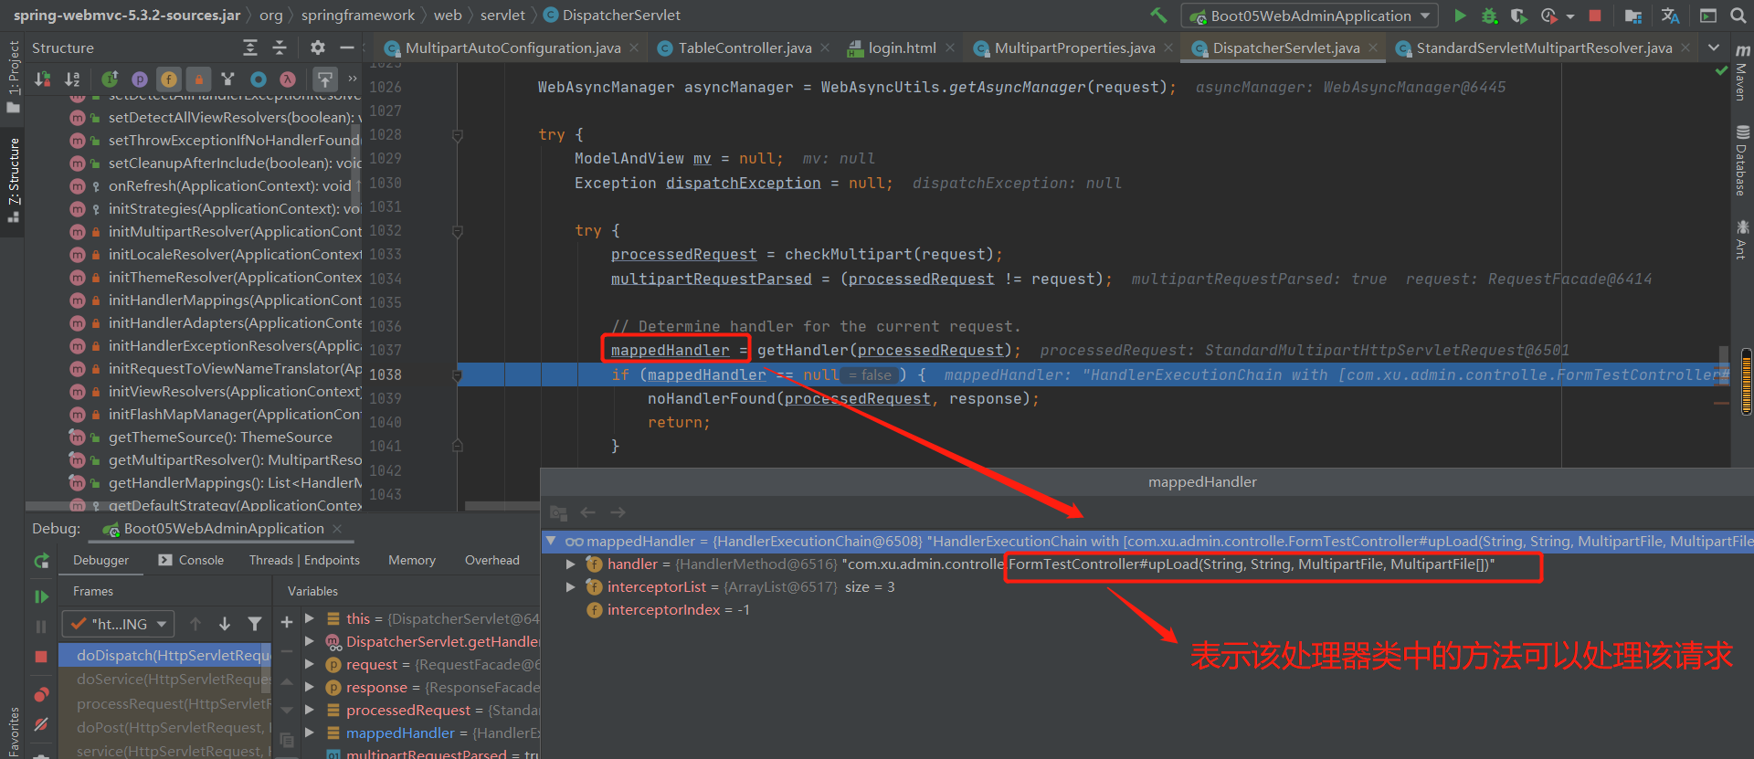Screen dimensions: 1754x759
Task: Open Project Structure folder icon
Action: point(1633,16)
